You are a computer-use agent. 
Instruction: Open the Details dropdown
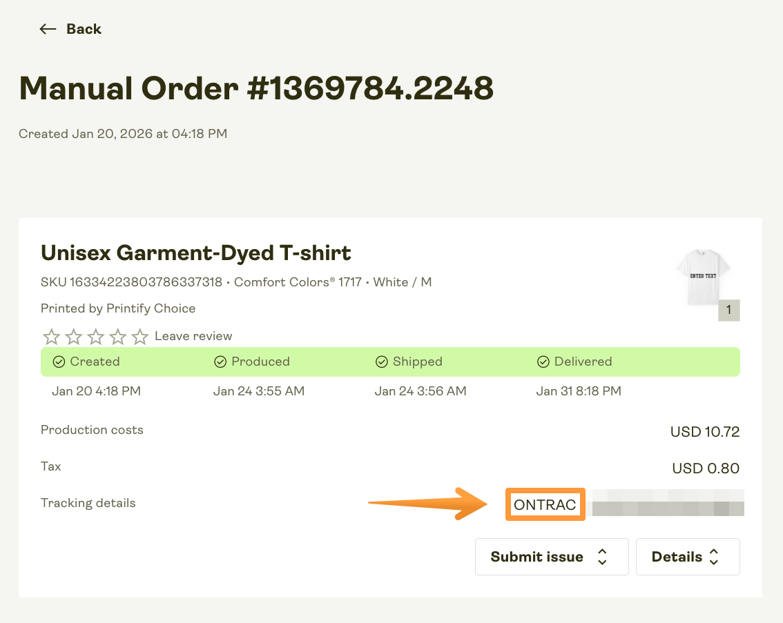click(688, 557)
